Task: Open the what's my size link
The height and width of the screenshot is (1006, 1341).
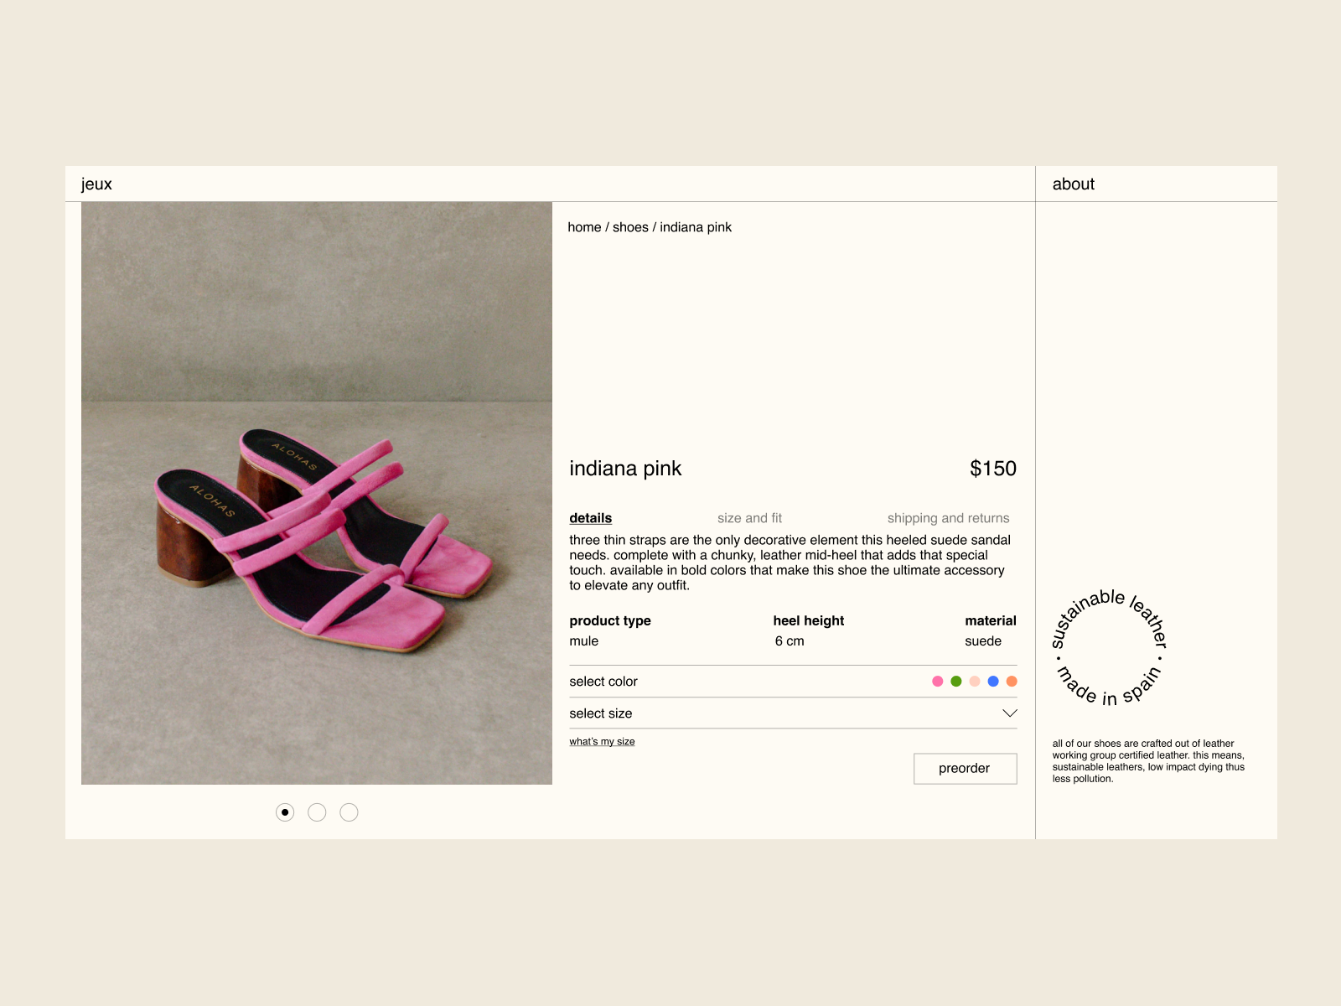Action: click(x=602, y=742)
